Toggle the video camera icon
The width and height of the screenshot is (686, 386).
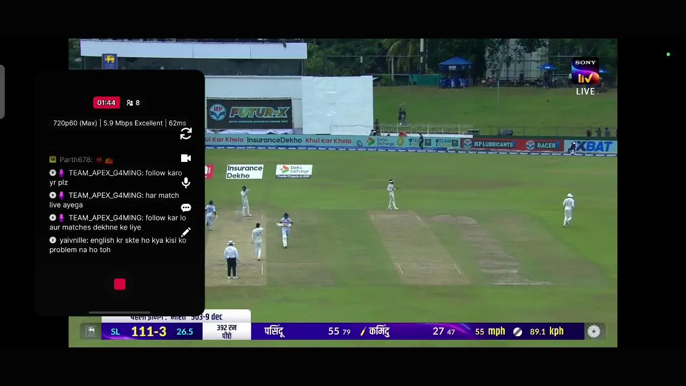186,158
